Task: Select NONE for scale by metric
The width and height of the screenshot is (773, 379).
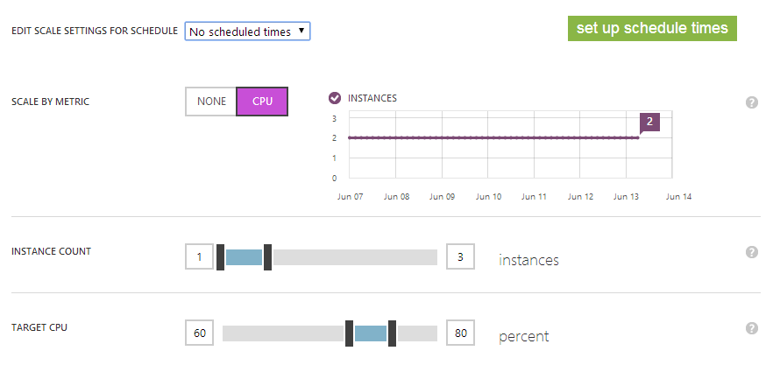Action: tap(211, 102)
